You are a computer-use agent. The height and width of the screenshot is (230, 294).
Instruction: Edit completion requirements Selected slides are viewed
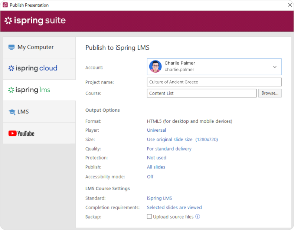coord(174,207)
